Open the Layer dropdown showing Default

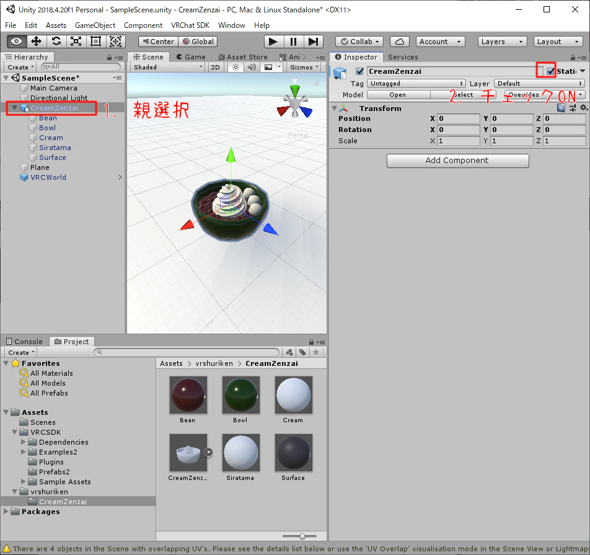pos(540,84)
